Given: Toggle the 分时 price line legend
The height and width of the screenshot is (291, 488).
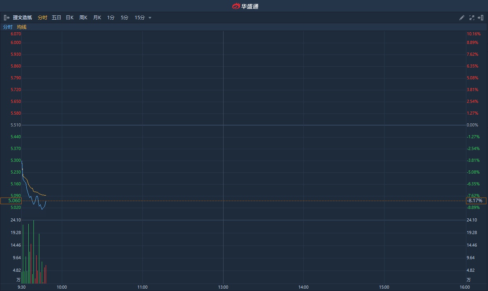Looking at the screenshot, I should point(8,27).
